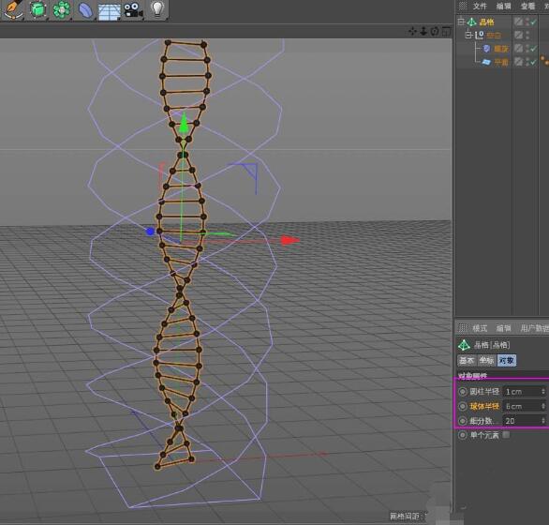Click the 细分数 value stepper arrows
The image size is (549, 525).
543,421
